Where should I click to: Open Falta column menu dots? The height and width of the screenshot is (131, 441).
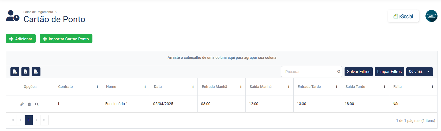click(432, 87)
